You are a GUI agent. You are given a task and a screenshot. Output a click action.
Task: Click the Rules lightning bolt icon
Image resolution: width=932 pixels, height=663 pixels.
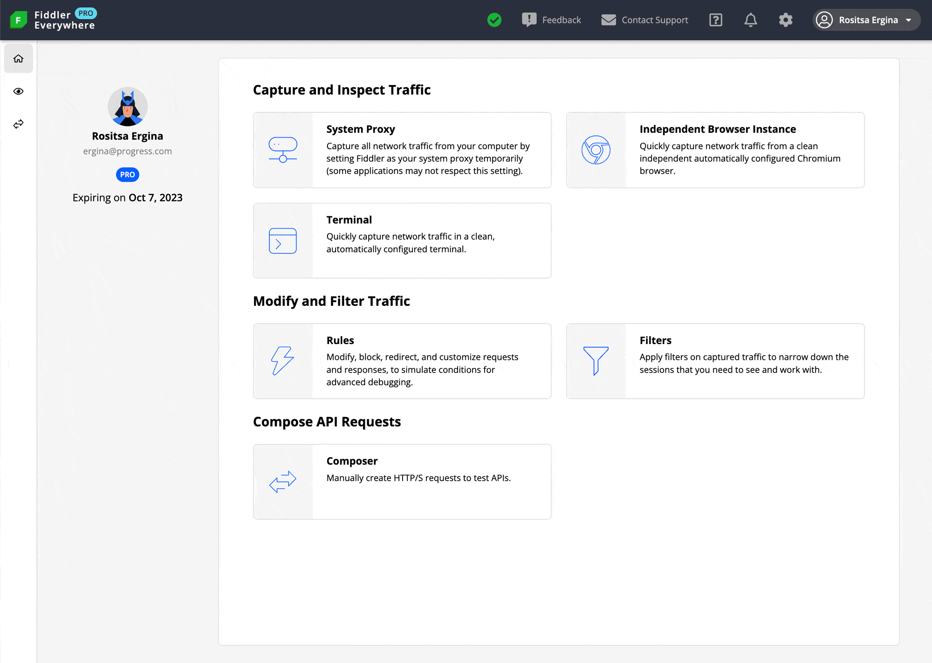coord(283,361)
